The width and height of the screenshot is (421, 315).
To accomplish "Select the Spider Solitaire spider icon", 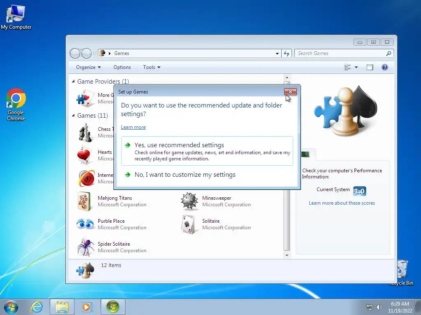I will tap(86, 247).
